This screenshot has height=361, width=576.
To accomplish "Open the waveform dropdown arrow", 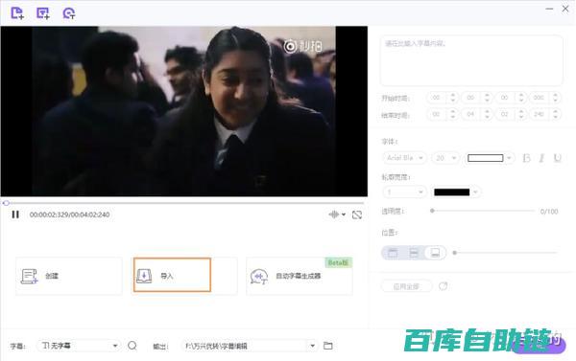I will point(344,214).
